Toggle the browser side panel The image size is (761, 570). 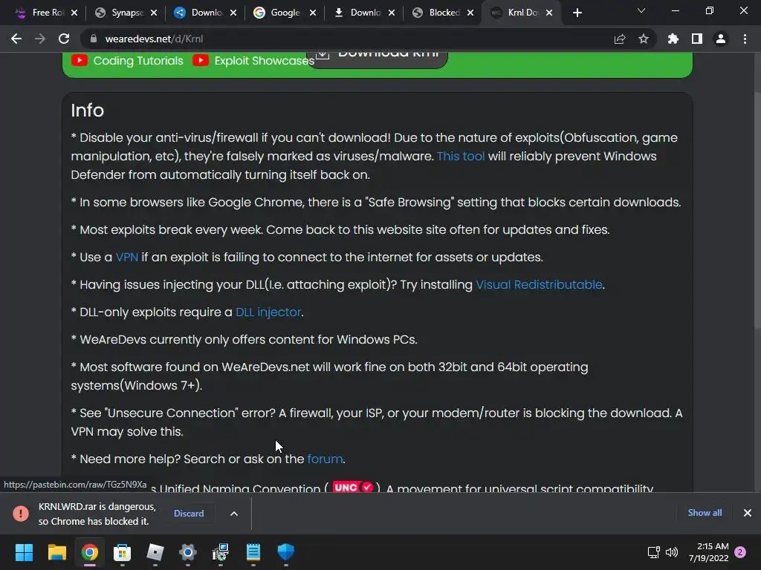tap(697, 39)
